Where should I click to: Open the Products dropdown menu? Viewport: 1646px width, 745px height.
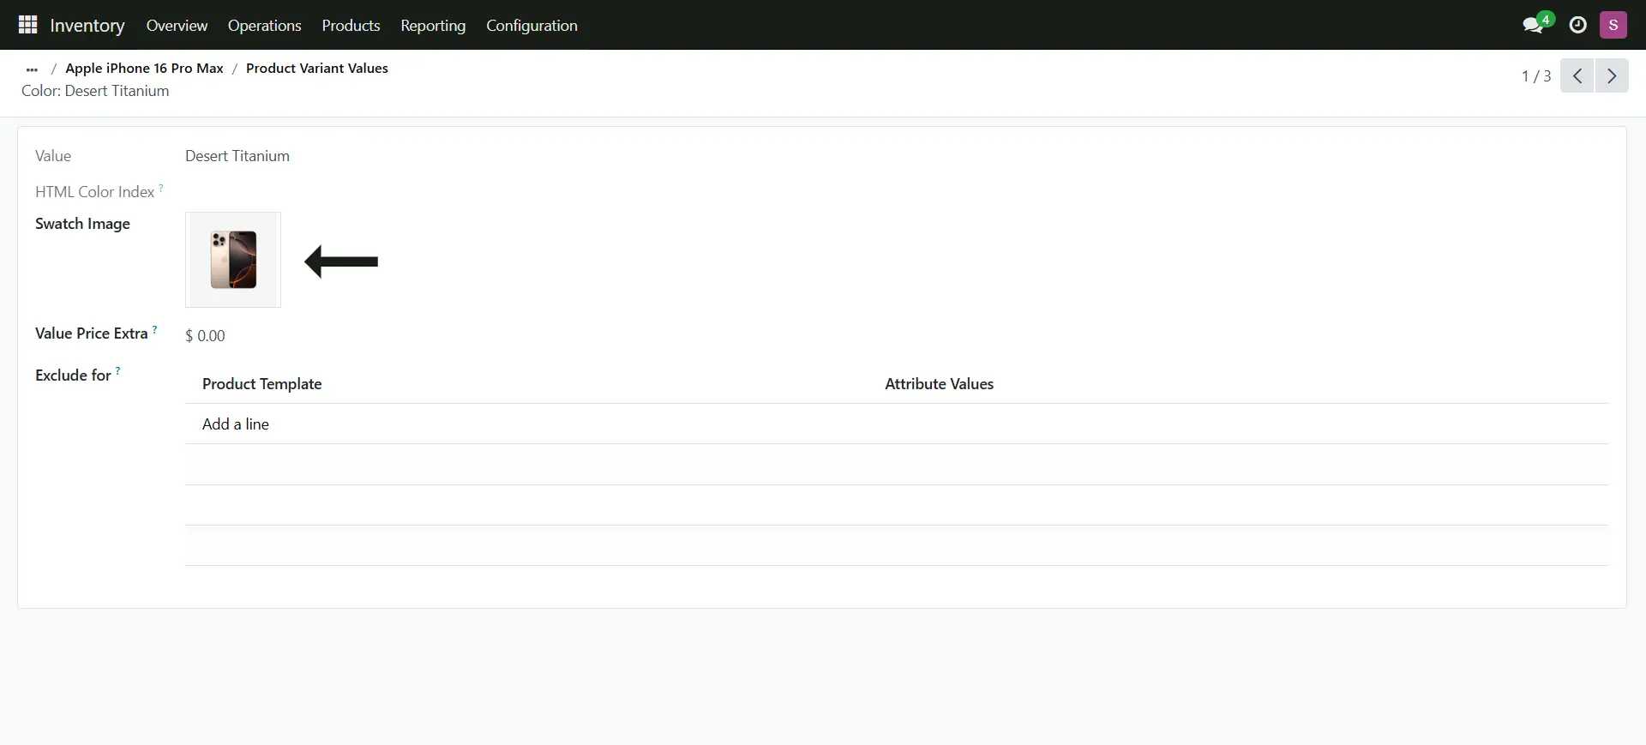tap(351, 26)
